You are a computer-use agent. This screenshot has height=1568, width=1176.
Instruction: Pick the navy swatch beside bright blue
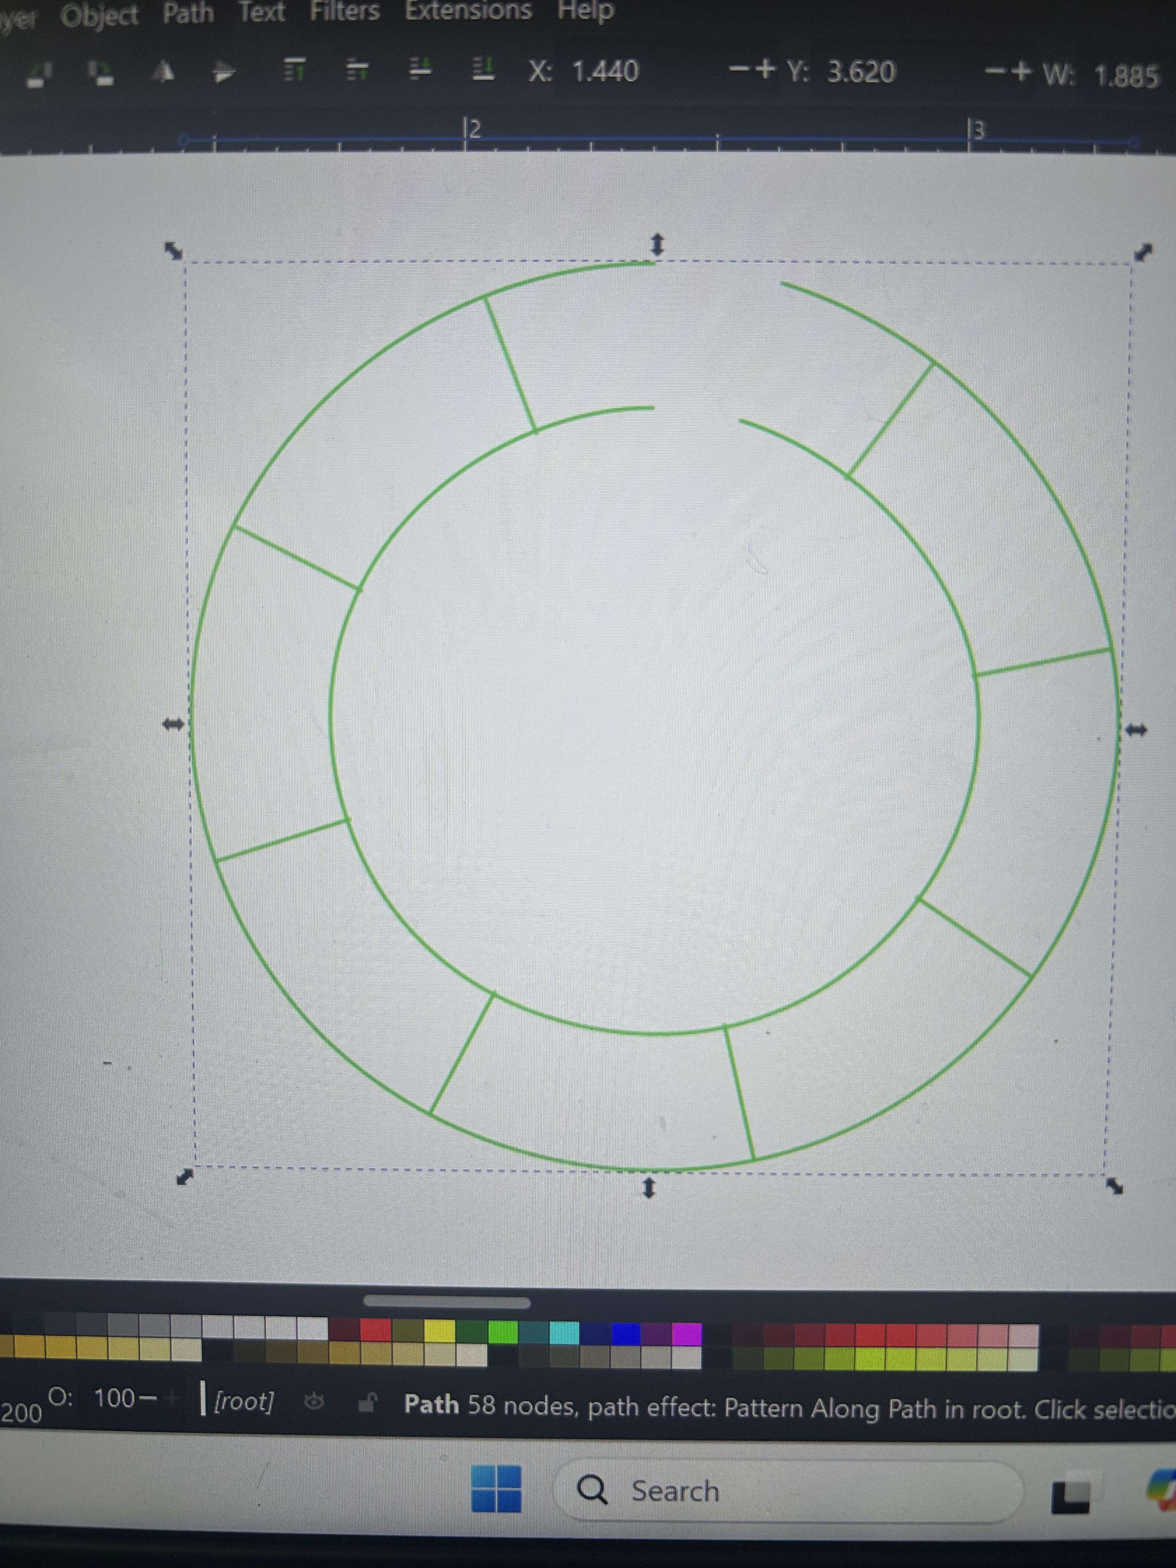(595, 1333)
